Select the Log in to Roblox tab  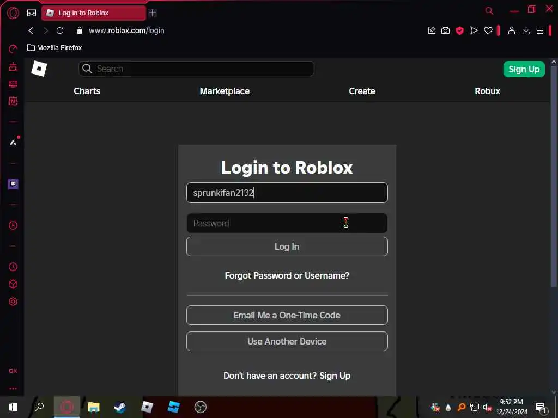(94, 13)
